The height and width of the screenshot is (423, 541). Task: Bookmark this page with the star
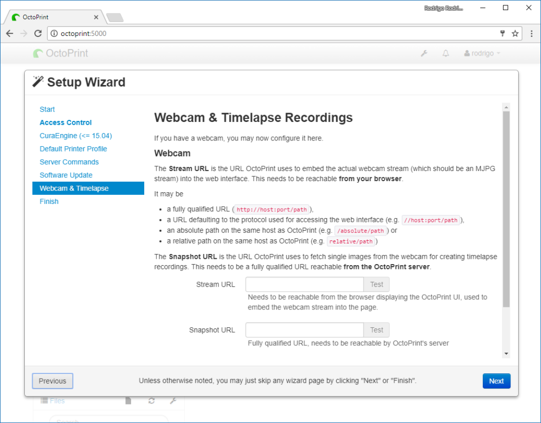[x=515, y=33]
